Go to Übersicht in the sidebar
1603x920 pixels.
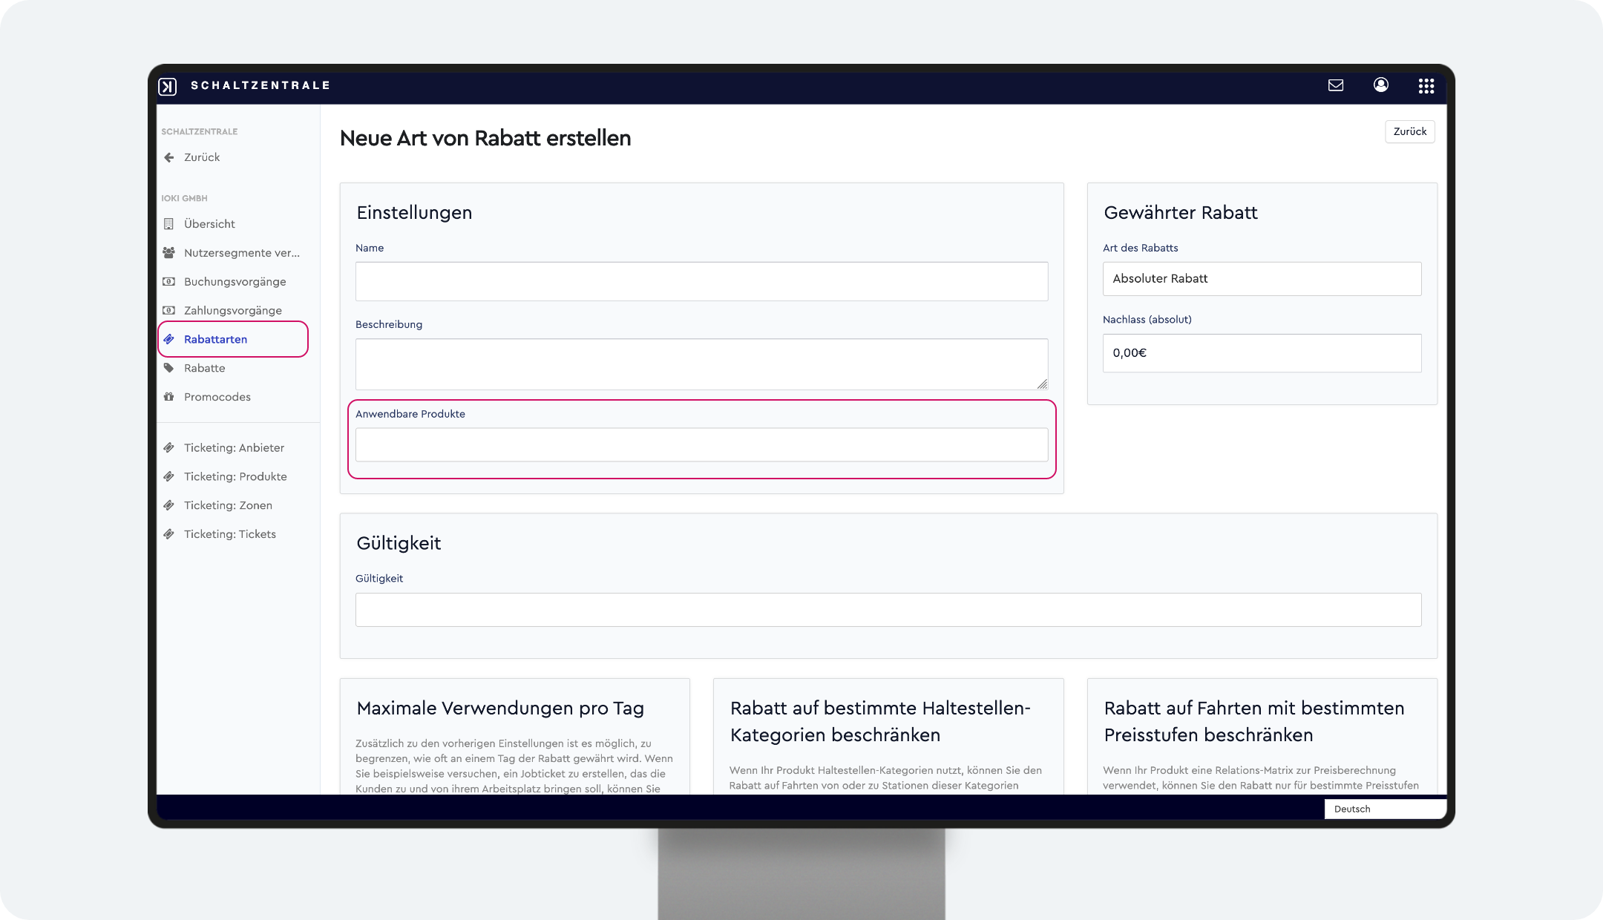(209, 224)
